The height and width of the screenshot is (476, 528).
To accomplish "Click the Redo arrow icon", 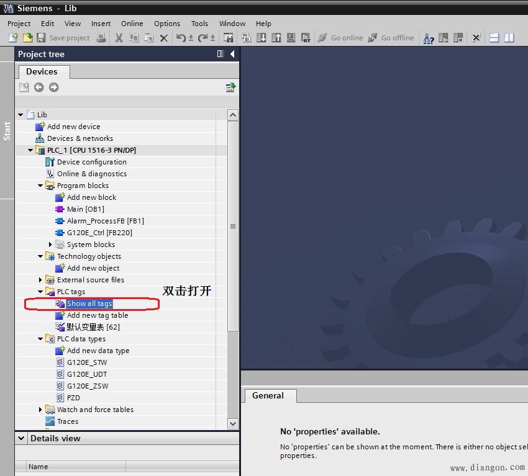I will click(x=203, y=38).
